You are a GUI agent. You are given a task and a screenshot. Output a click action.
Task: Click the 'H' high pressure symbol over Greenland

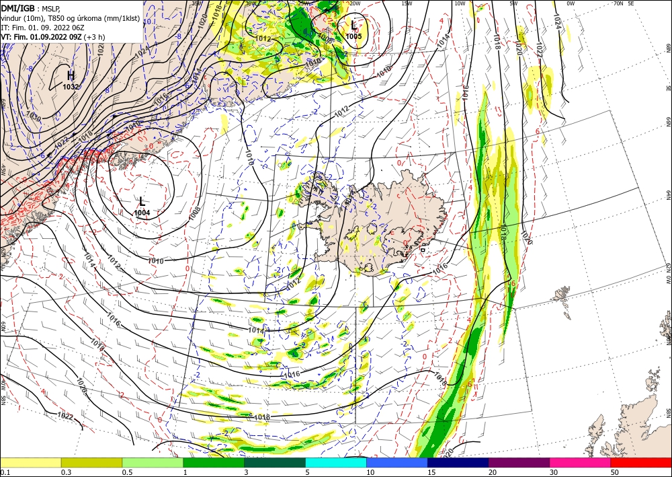click(x=71, y=76)
